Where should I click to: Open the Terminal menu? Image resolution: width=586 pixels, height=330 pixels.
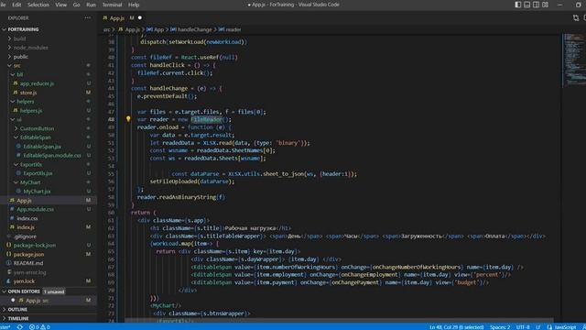click(x=112, y=5)
